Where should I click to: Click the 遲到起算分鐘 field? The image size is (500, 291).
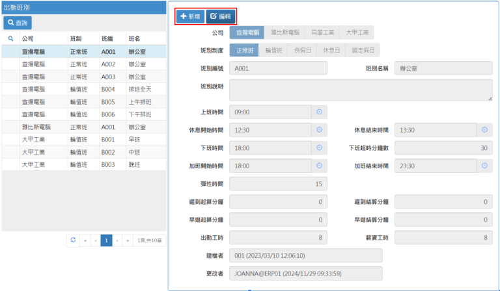[278, 201]
